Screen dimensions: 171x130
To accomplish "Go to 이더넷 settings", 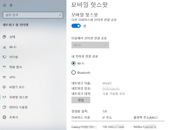I will coord(13,57).
